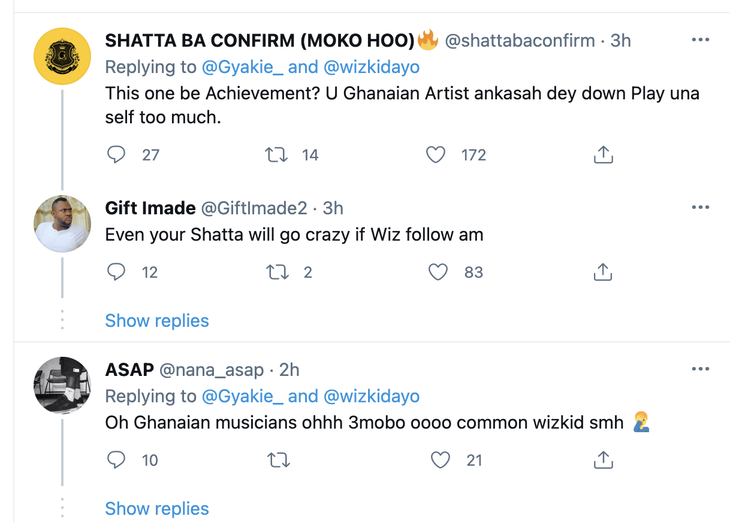730x522 pixels.
Task: Like the tweet with 172 likes
Action: pyautogui.click(x=436, y=155)
